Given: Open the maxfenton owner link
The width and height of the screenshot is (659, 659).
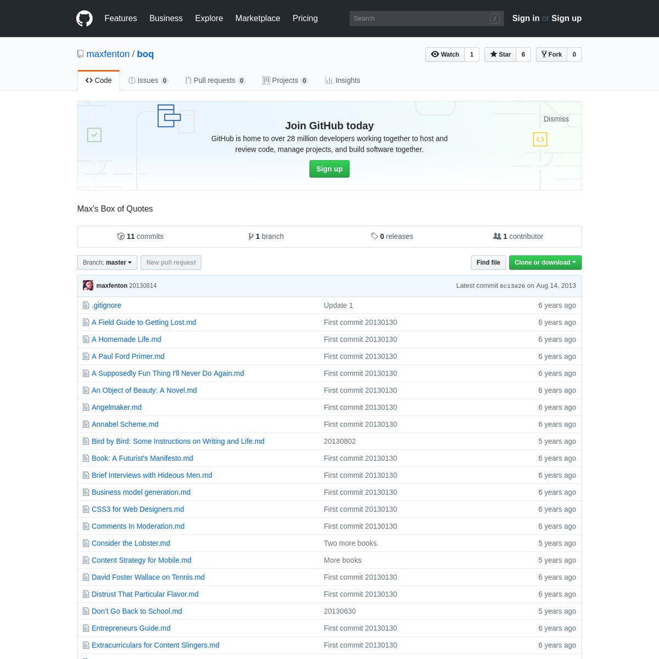Looking at the screenshot, I should (x=108, y=54).
